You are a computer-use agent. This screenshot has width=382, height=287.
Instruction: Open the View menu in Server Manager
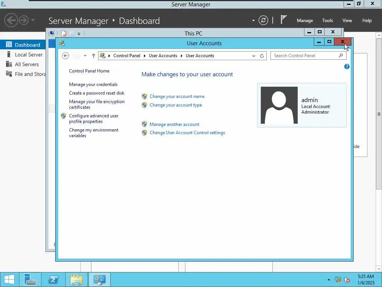[x=347, y=21]
